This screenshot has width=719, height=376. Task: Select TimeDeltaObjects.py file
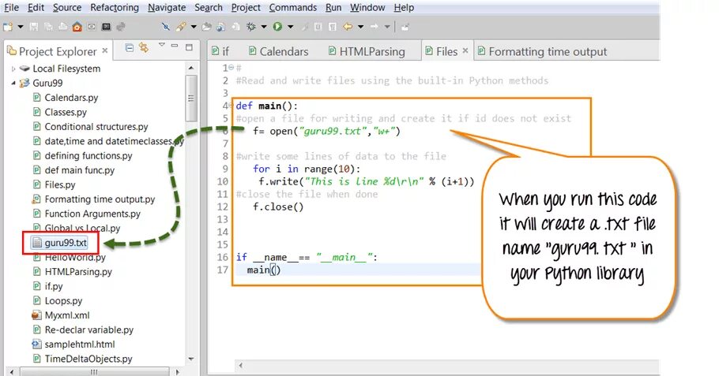82,359
